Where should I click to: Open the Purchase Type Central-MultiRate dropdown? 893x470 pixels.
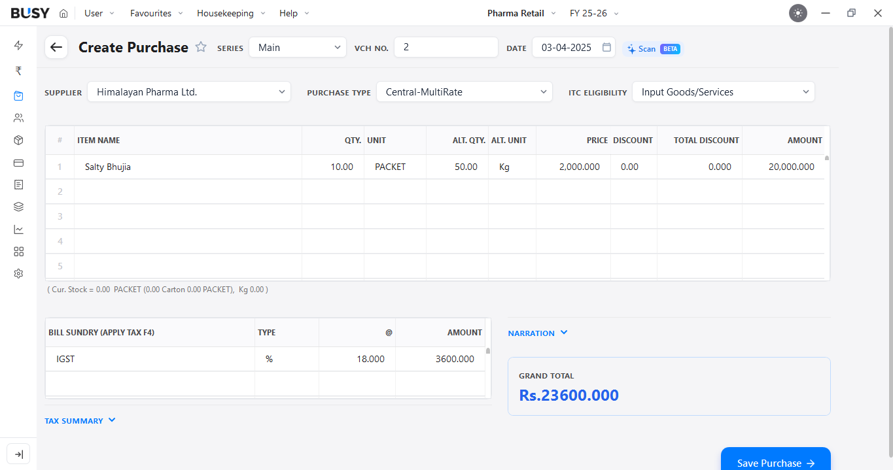[464, 92]
